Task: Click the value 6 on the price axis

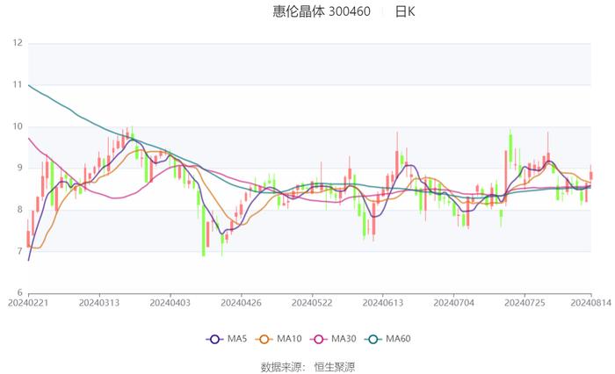Action: click(x=19, y=292)
